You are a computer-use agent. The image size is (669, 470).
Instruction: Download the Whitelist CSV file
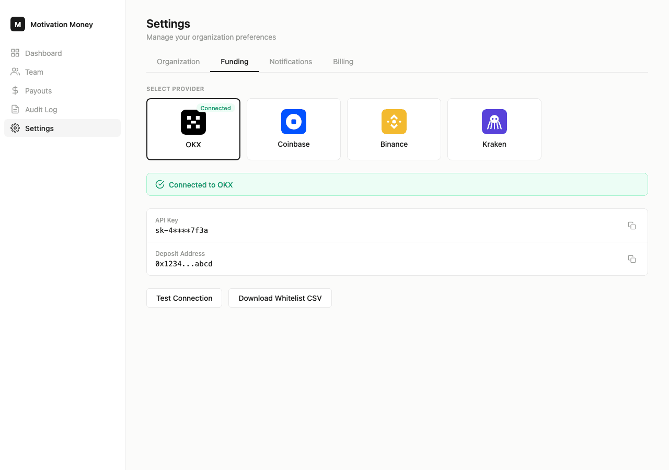(x=280, y=298)
